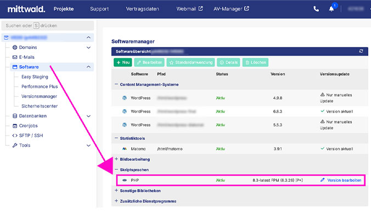Refresh the Softwareübersicht panel

pyautogui.click(x=361, y=51)
